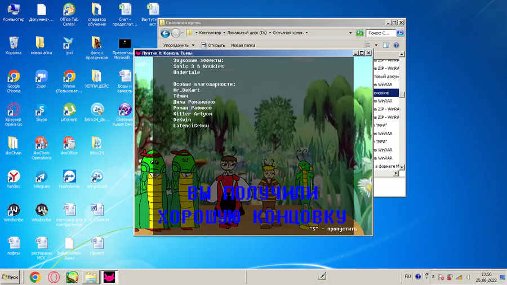Select the uTorrent desktop shortcut
Image resolution: width=507 pixels, height=285 pixels.
tap(69, 112)
